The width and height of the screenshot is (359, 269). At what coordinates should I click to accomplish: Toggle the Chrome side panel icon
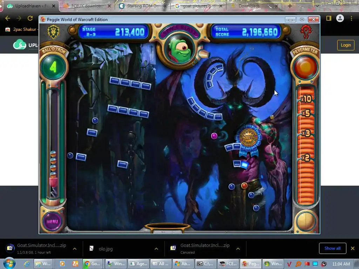pyautogui.click(x=329, y=18)
